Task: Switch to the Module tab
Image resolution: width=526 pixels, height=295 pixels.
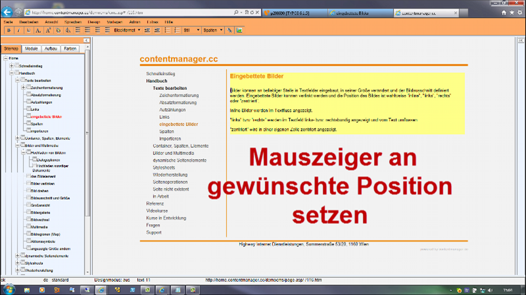Action: click(31, 49)
